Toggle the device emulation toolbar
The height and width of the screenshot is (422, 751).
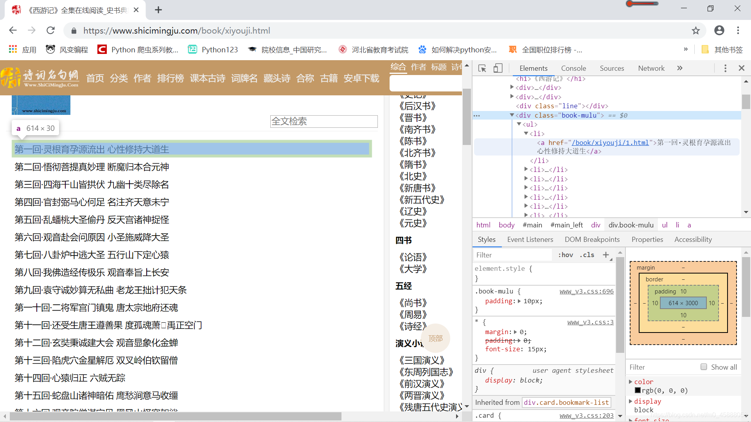pos(498,68)
